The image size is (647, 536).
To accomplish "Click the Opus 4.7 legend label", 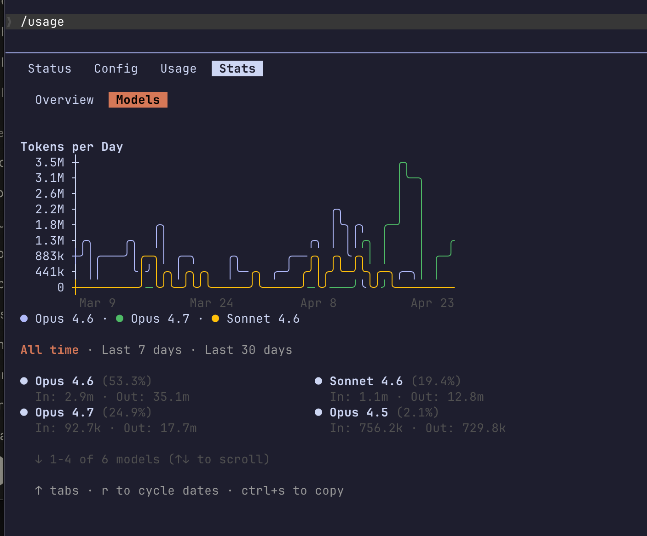I will click(160, 319).
